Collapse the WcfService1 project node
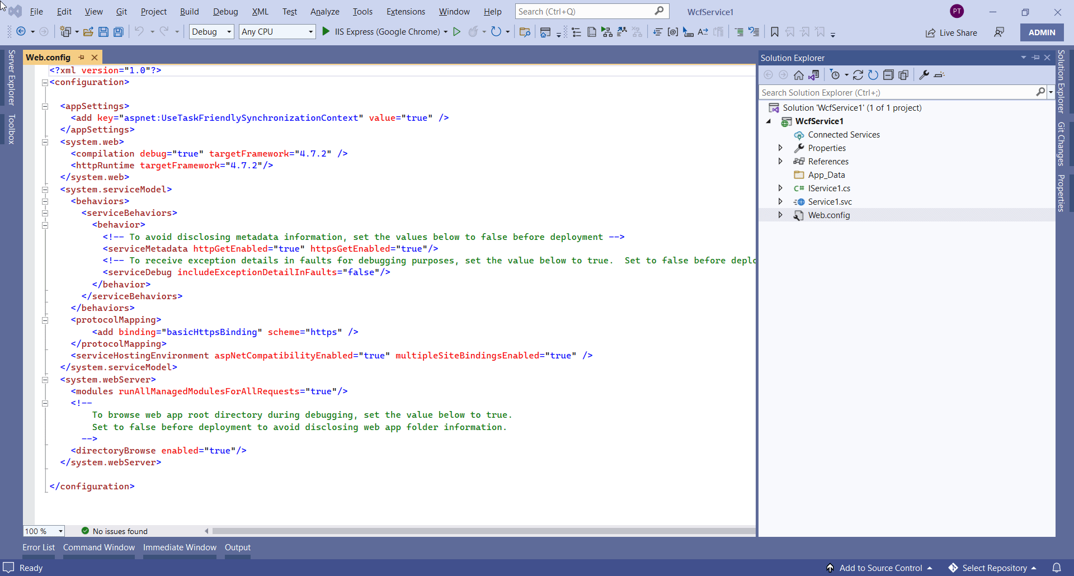Viewport: 1074px width, 576px height. (769, 121)
